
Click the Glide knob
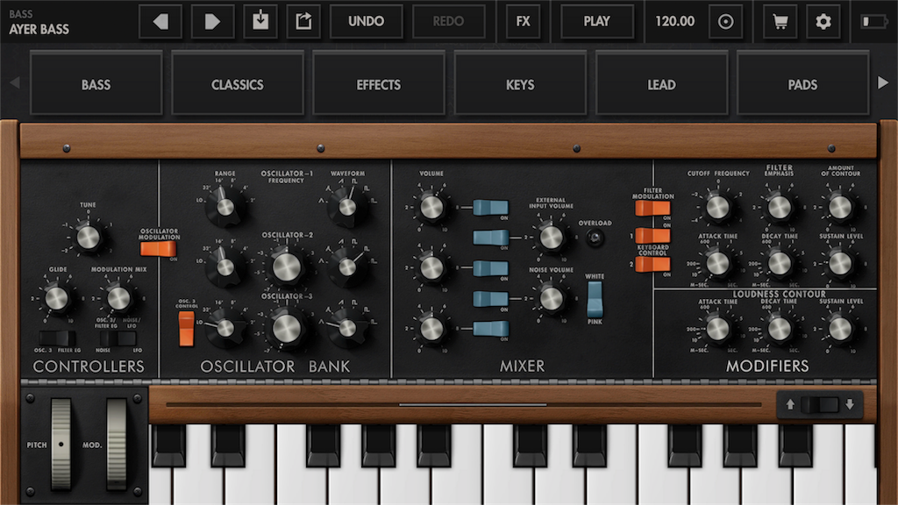[57, 298]
